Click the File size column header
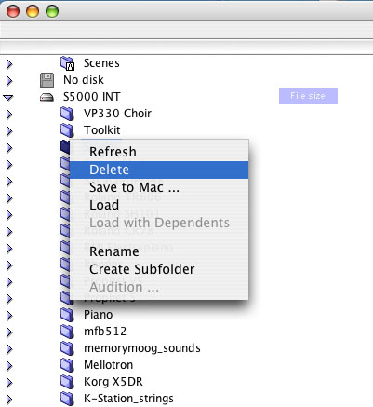 [308, 96]
